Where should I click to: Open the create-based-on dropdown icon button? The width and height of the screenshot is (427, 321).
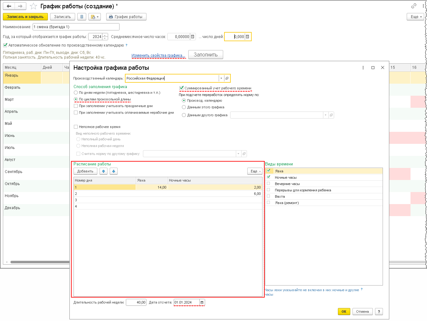tap(94, 17)
